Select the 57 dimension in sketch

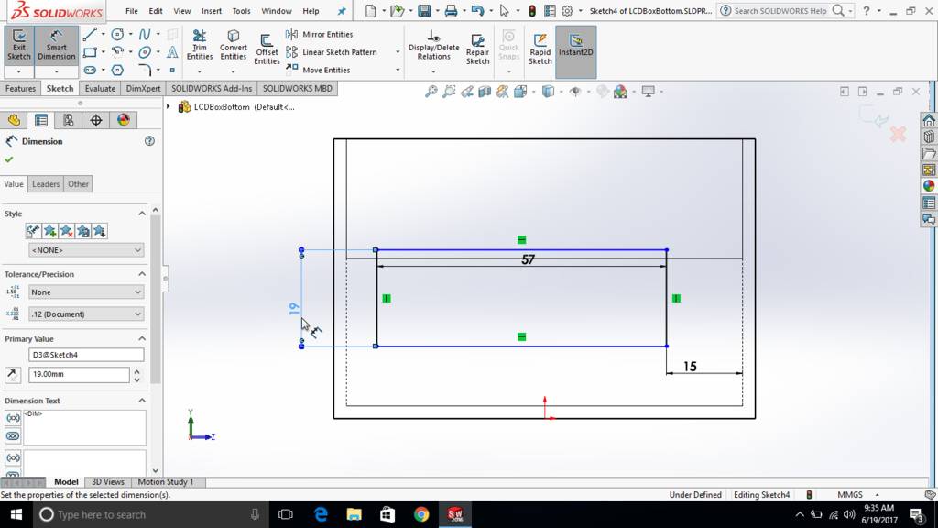pyautogui.click(x=528, y=259)
